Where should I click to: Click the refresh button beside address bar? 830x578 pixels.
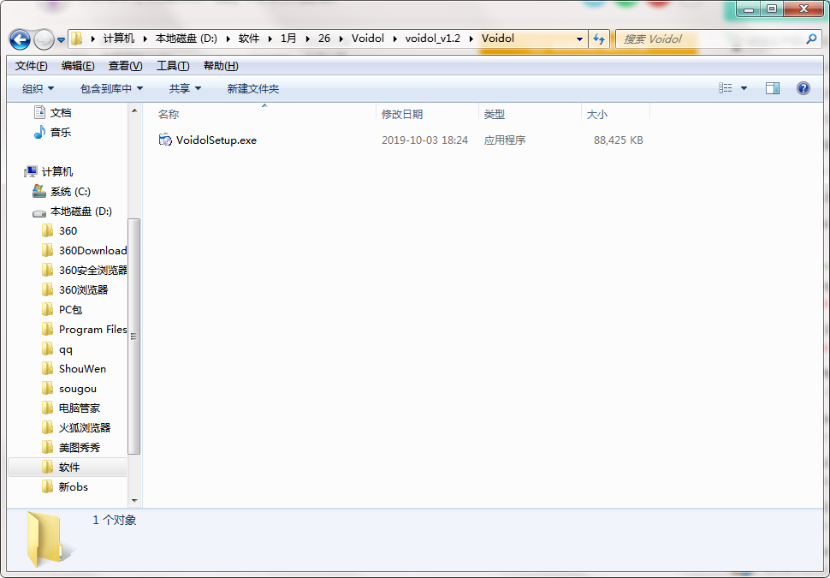point(599,39)
